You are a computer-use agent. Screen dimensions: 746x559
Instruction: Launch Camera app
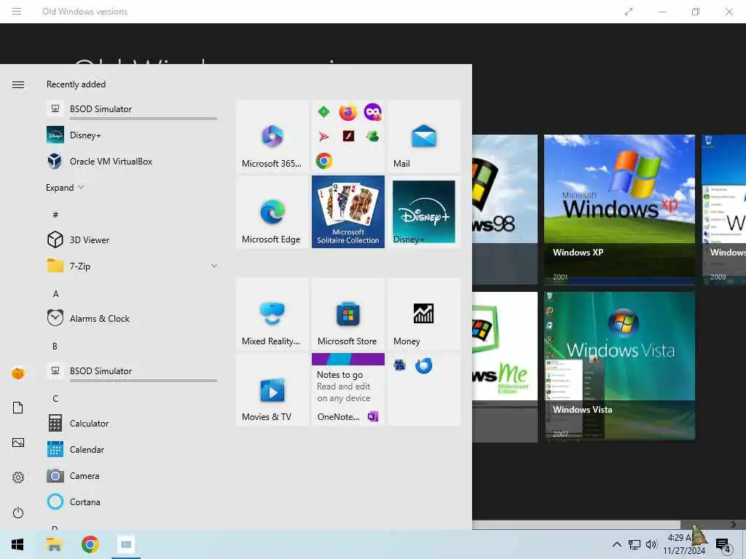click(x=132, y=475)
